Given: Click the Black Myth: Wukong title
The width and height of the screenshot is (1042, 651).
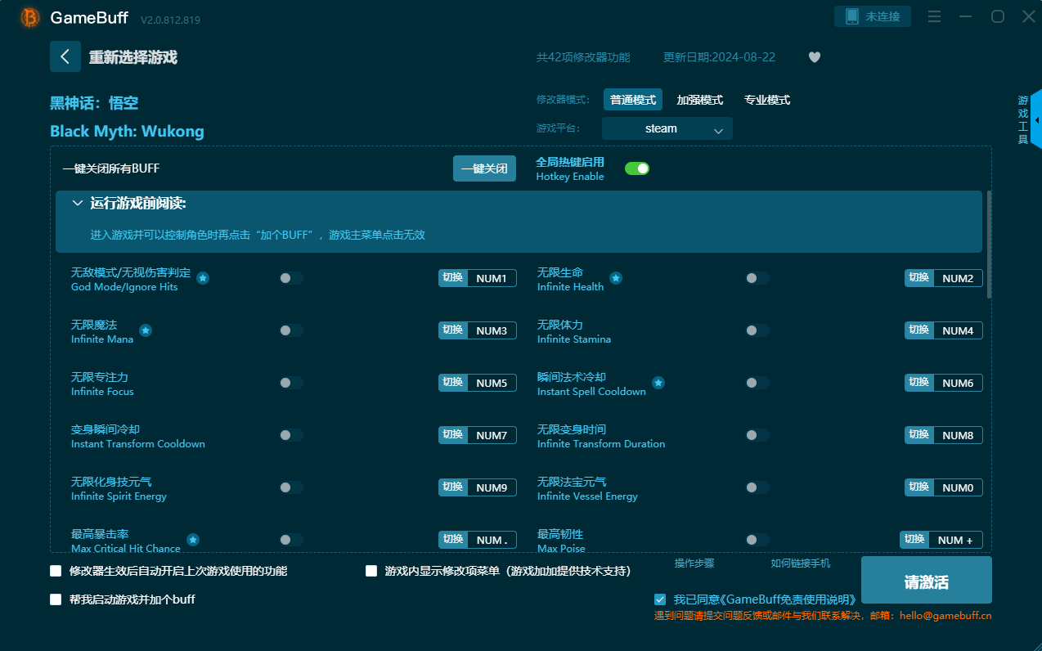Looking at the screenshot, I should coord(127,131).
